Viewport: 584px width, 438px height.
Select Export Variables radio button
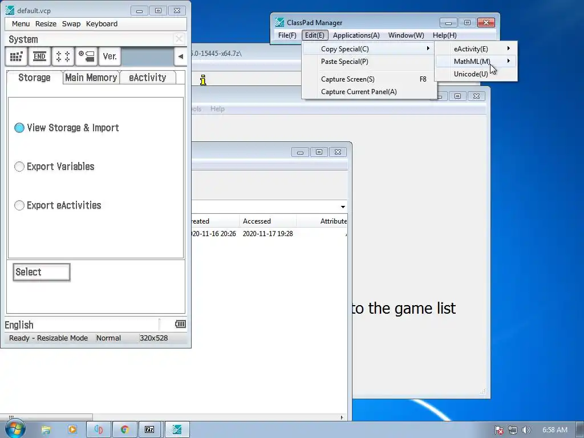tap(19, 167)
